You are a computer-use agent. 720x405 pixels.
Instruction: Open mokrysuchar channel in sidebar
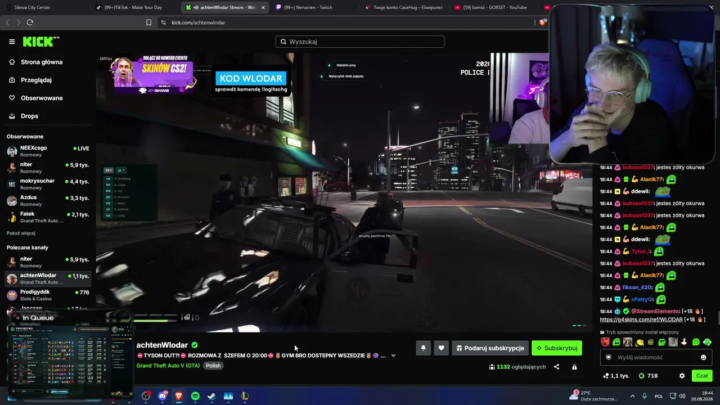coord(47,184)
